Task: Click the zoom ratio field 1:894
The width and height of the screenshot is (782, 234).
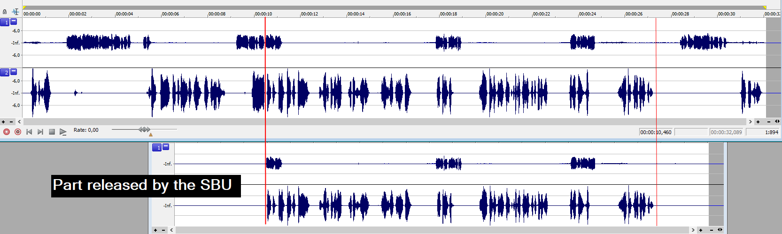Action: click(x=763, y=132)
